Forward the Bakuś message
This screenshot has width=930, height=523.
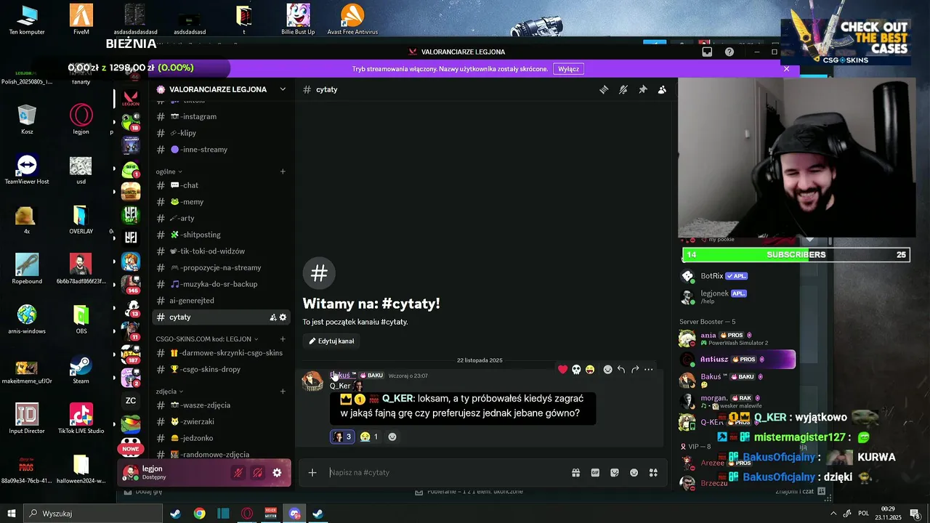635,370
